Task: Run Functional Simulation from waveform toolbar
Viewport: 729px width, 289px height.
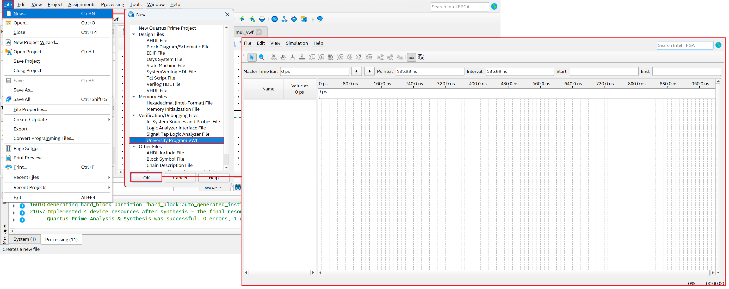Action: [x=380, y=57]
